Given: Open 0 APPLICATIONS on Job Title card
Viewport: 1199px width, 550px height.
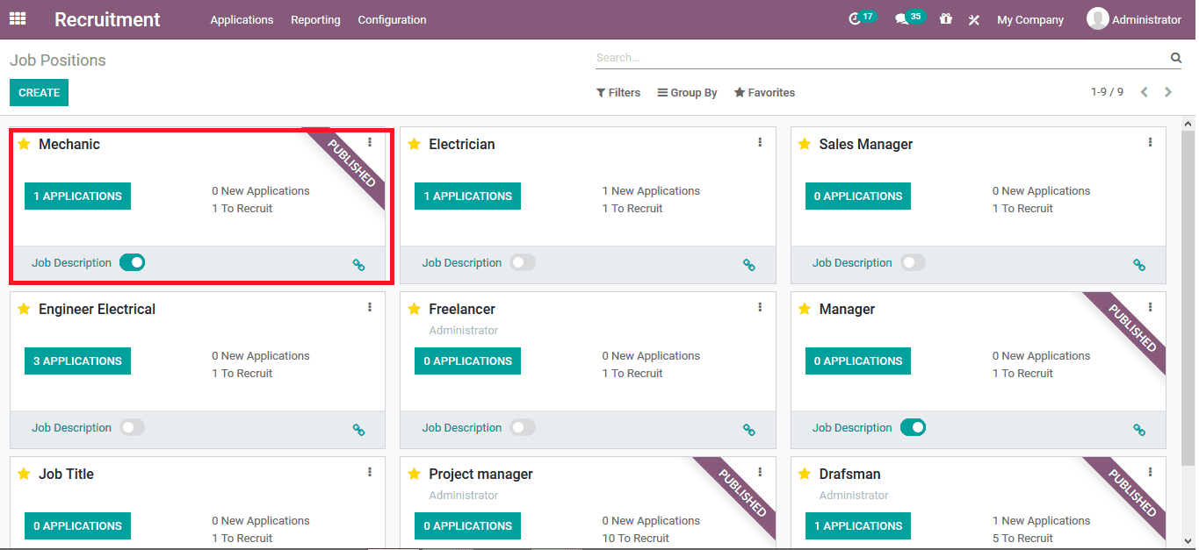Looking at the screenshot, I should [77, 525].
